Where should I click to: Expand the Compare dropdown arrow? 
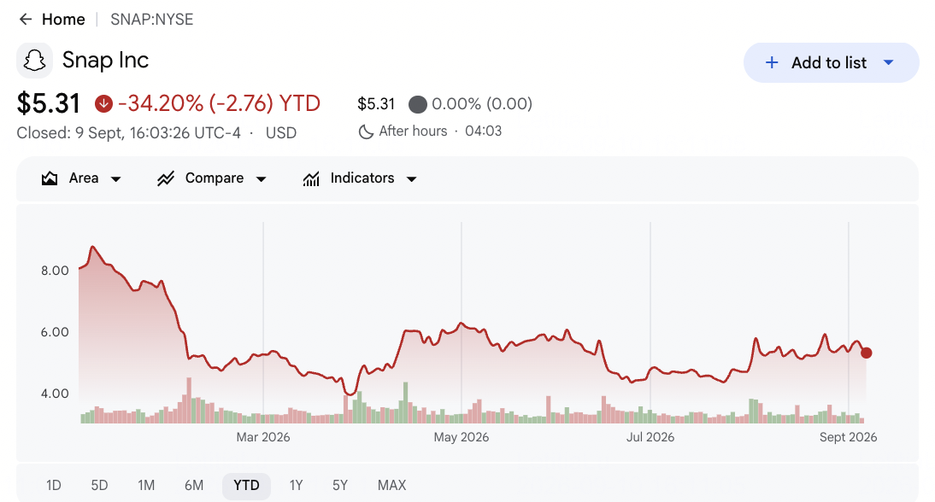pyautogui.click(x=262, y=179)
